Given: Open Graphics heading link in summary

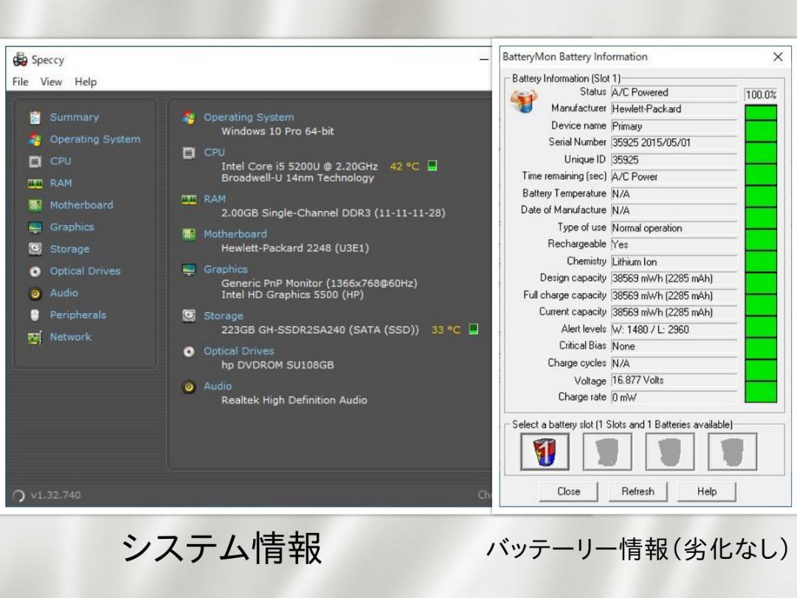Looking at the screenshot, I should coord(226,269).
